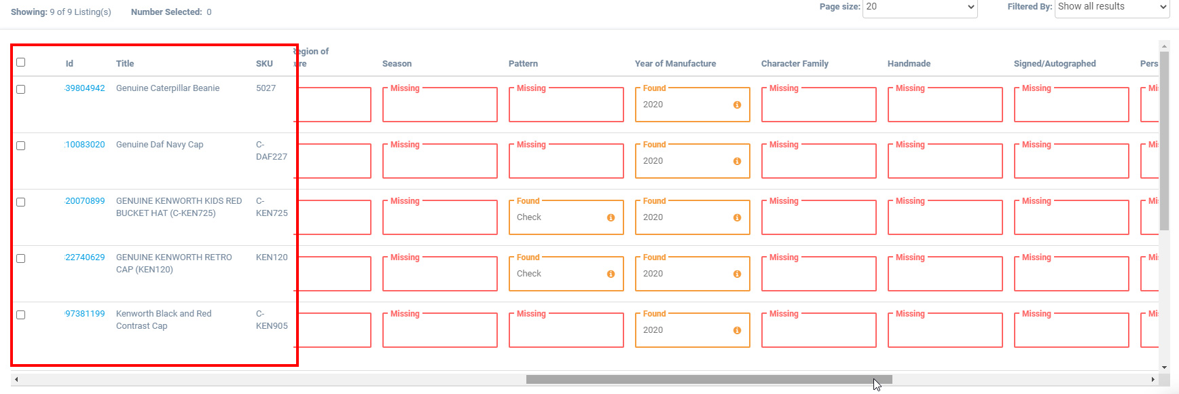Click the 'Genuine Daf Navy Cap' title text

(x=160, y=145)
